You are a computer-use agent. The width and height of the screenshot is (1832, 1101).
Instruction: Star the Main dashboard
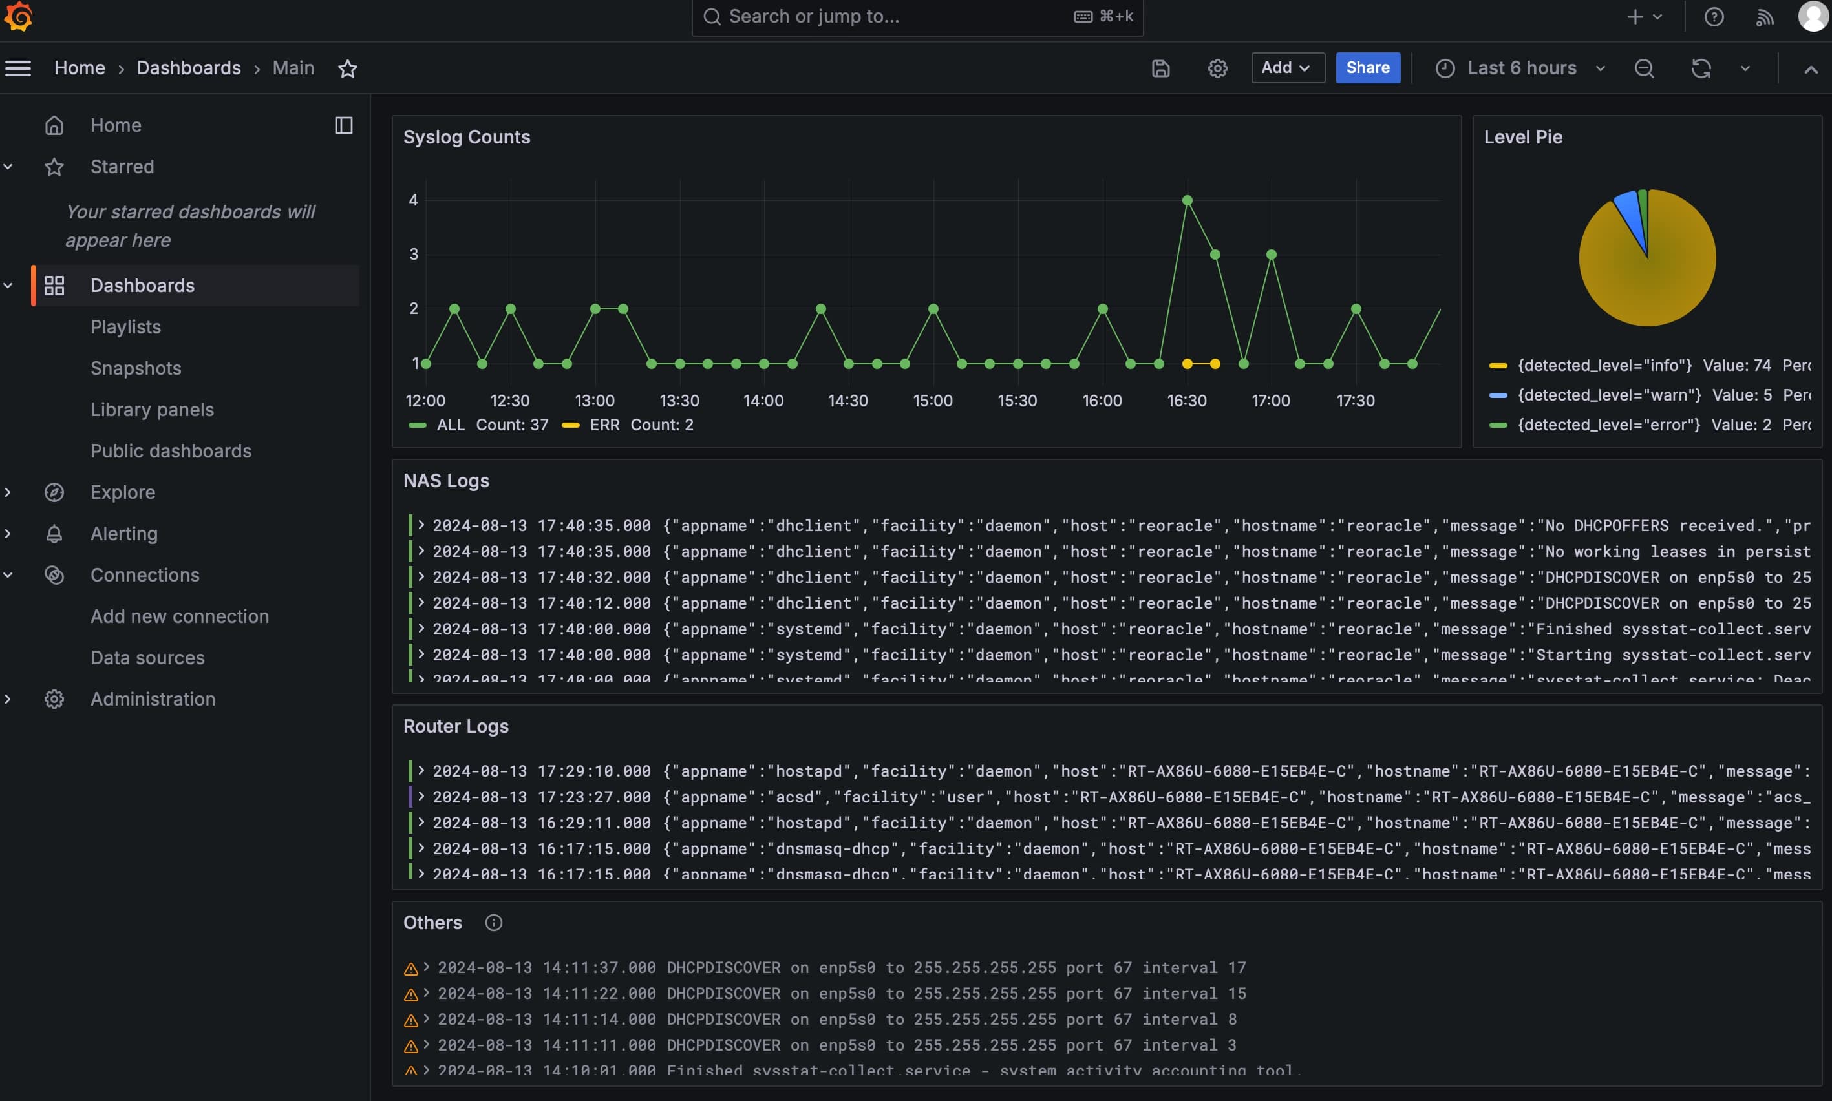(347, 68)
